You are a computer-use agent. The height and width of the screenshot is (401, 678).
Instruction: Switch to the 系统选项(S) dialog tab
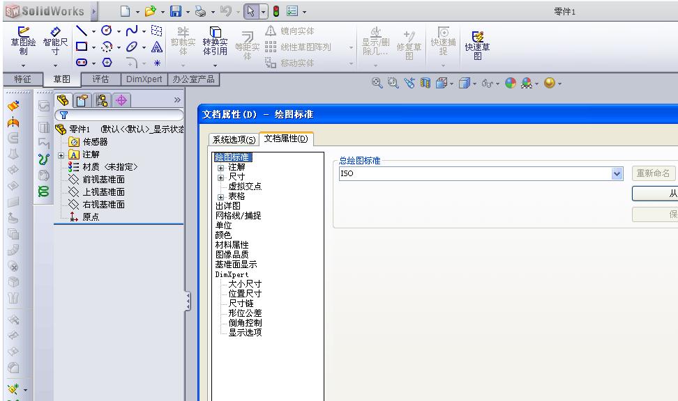coord(234,139)
